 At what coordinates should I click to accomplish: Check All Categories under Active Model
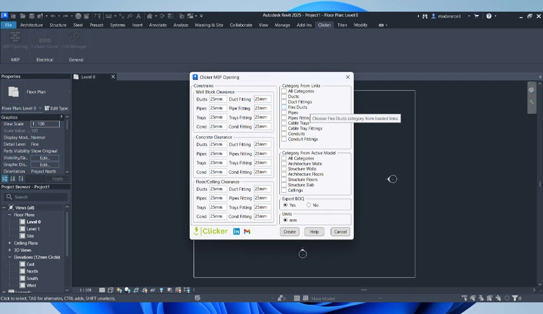click(x=284, y=158)
